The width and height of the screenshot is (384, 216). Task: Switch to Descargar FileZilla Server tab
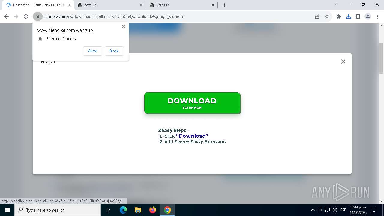38,5
